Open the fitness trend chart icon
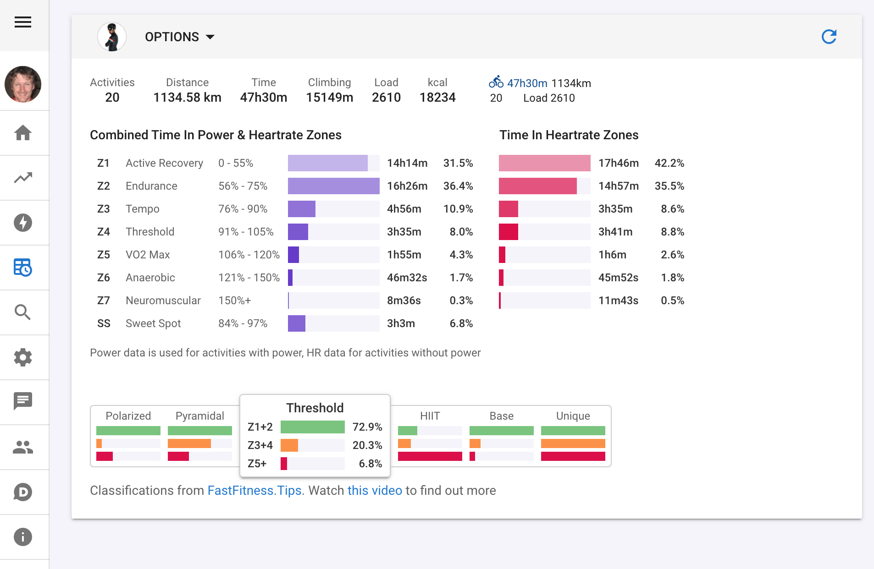 [x=23, y=178]
